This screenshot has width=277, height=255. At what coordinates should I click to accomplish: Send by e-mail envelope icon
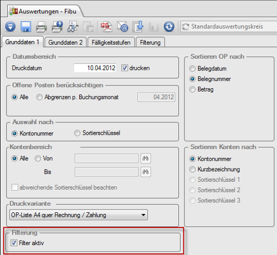(x=122, y=27)
